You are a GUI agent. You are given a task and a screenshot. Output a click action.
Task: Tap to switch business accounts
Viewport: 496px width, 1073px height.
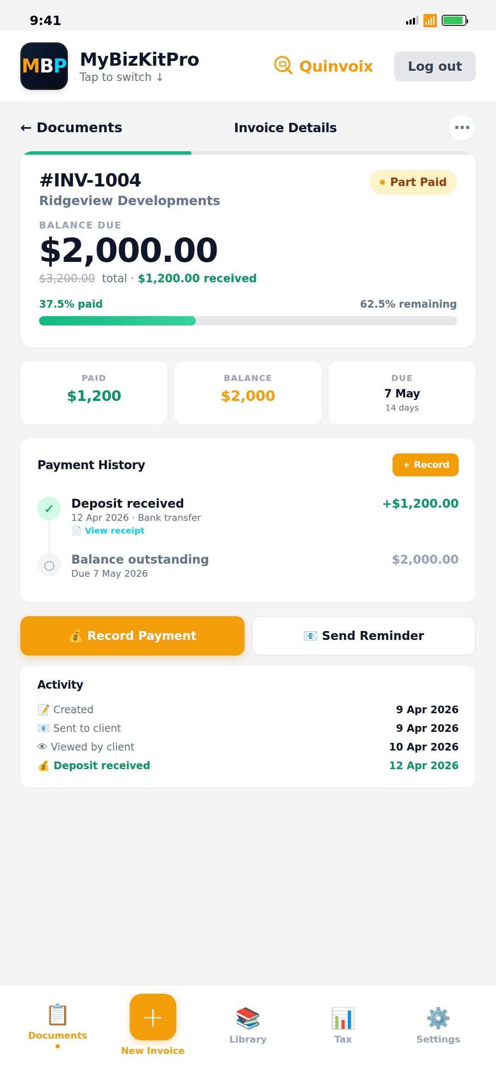[x=121, y=77]
